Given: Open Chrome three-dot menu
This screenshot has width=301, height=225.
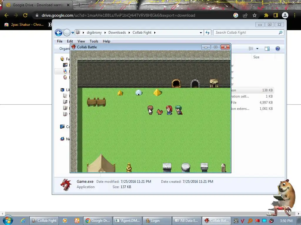Looking at the screenshot, I should (295, 15).
